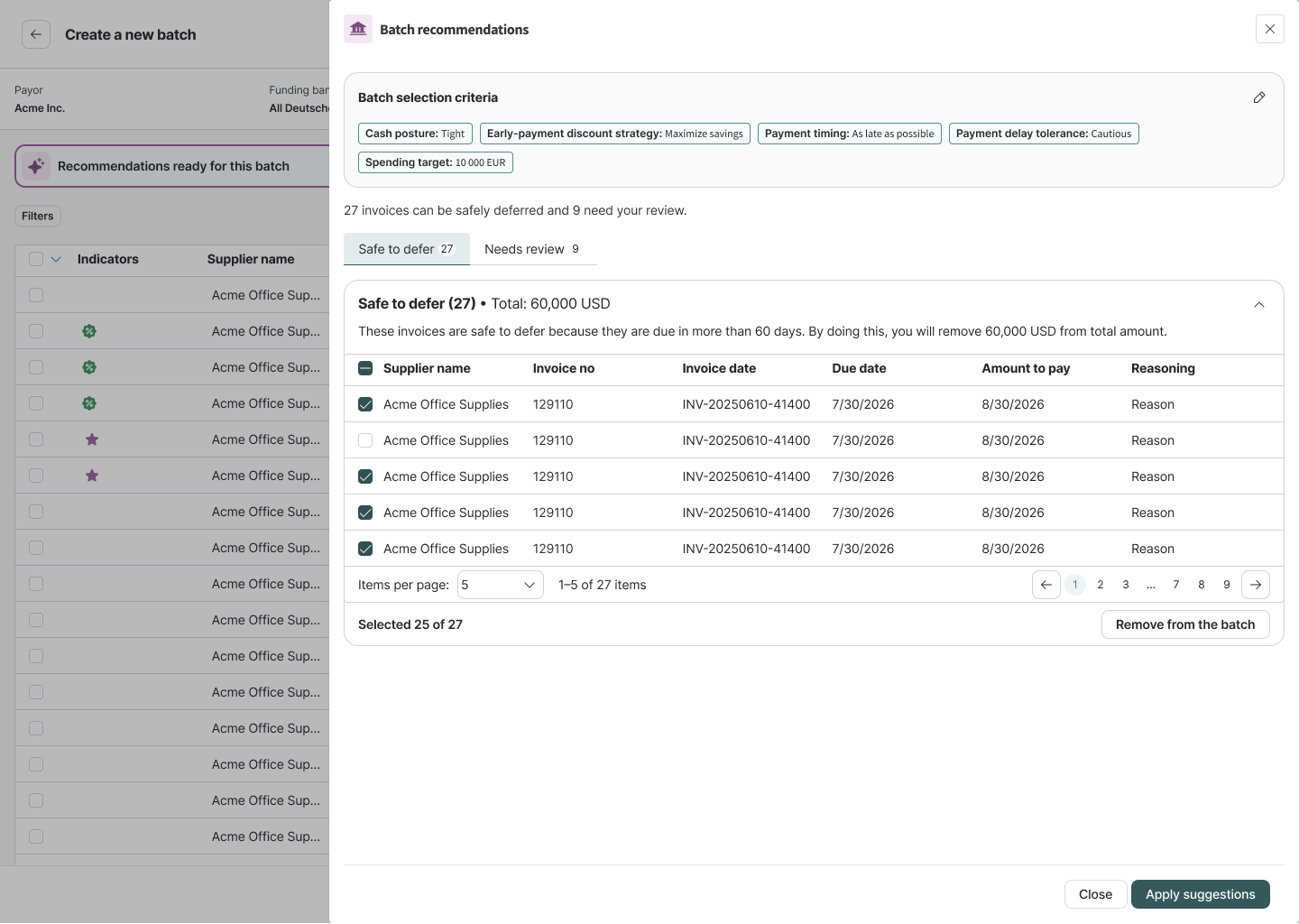Click the green discount badge in third table row
This screenshot has height=924, width=1299.
coord(89,367)
